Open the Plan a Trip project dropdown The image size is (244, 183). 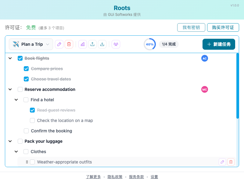point(31,44)
